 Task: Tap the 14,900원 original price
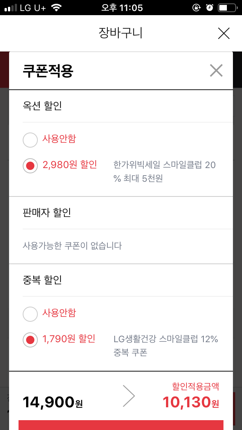click(x=53, y=402)
